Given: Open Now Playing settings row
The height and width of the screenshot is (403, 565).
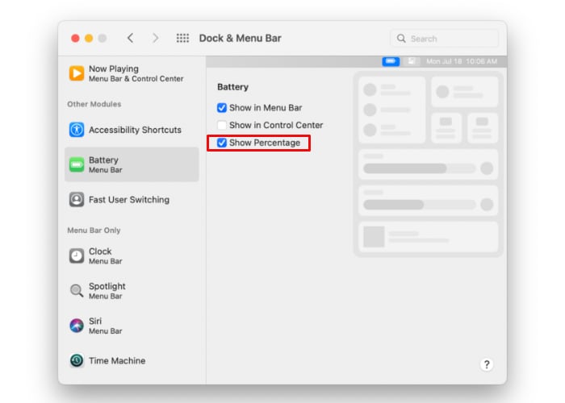Looking at the screenshot, I should point(132,73).
